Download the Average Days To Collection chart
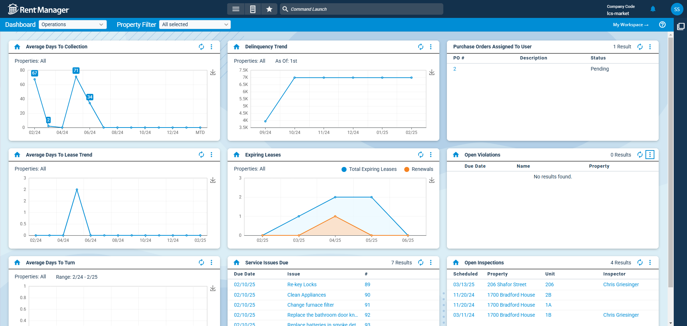This screenshot has width=687, height=326. point(213,72)
